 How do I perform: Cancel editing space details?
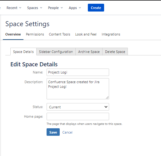(x=67, y=132)
